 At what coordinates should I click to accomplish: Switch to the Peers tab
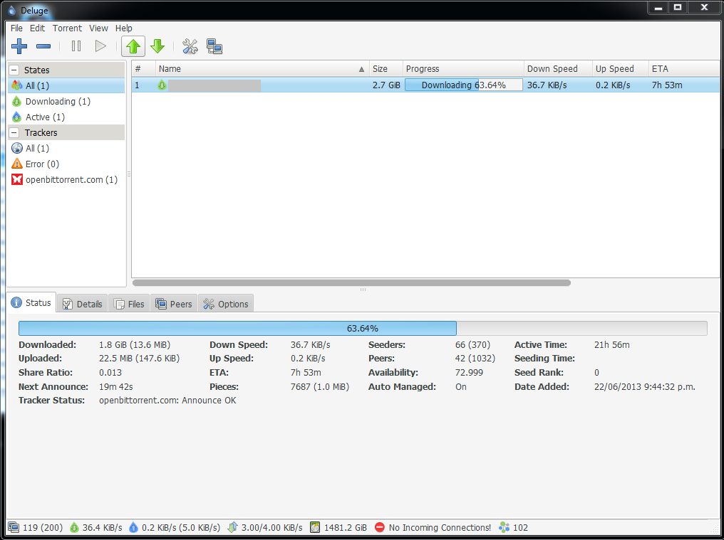174,303
